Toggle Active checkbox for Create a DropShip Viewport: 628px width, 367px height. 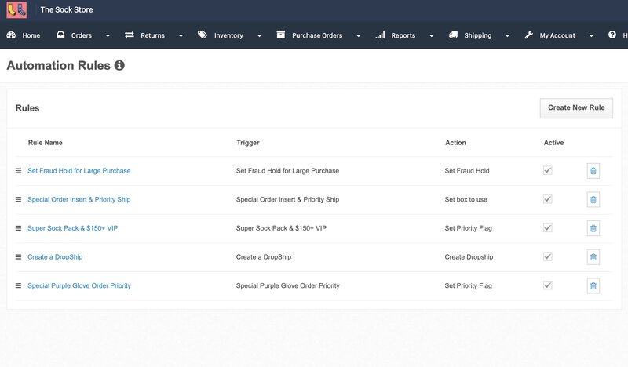[x=548, y=256]
